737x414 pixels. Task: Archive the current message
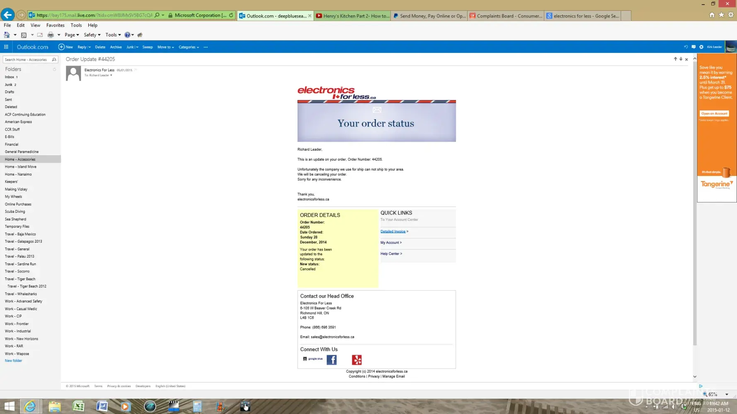click(116, 47)
